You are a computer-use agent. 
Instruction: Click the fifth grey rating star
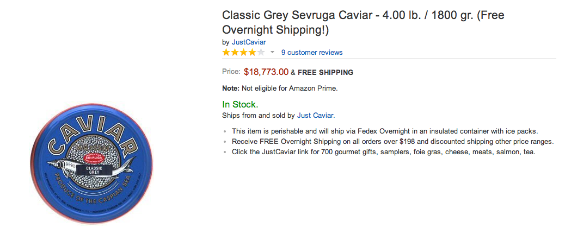click(261, 53)
